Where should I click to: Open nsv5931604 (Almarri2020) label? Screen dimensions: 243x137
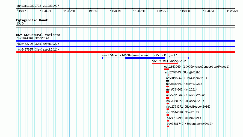[x=186, y=95]
